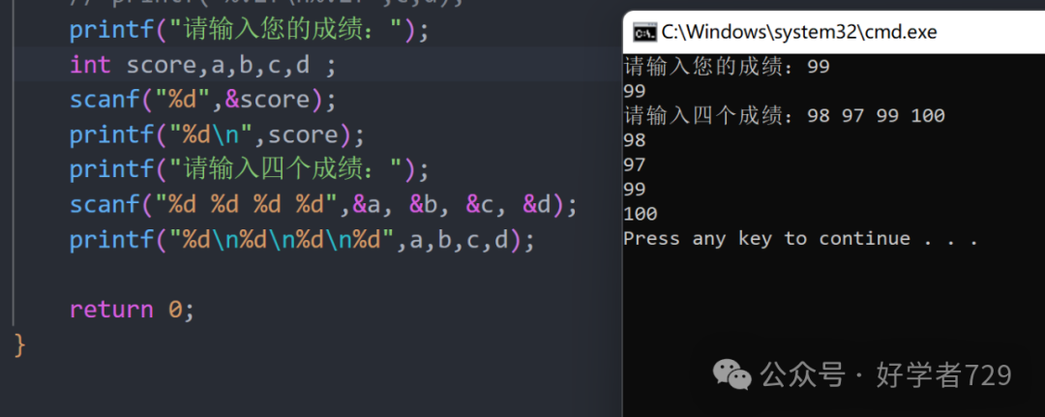Click the scanf line reading &a, &b, &c, &d
This screenshot has width=1045, height=417.
[x=323, y=205]
